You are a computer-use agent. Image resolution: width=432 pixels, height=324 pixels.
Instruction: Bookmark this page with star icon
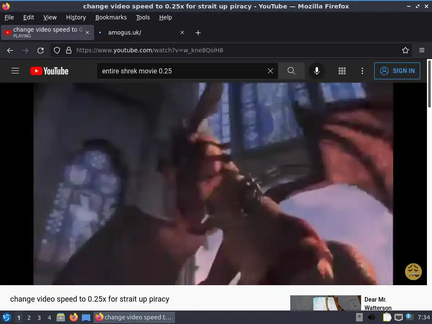click(405, 50)
